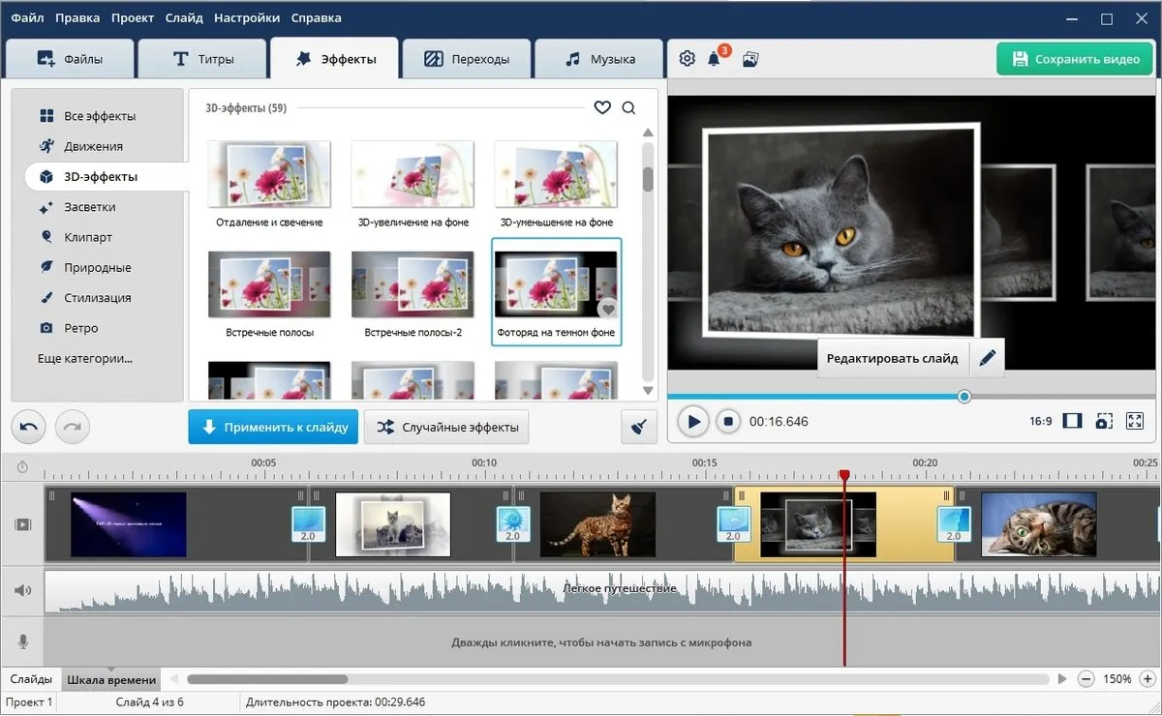
Task: Open the 16:9 aspect ratio selector
Action: 1041,422
